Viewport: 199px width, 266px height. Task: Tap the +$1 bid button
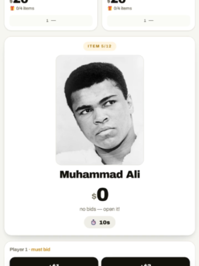(x=54, y=262)
